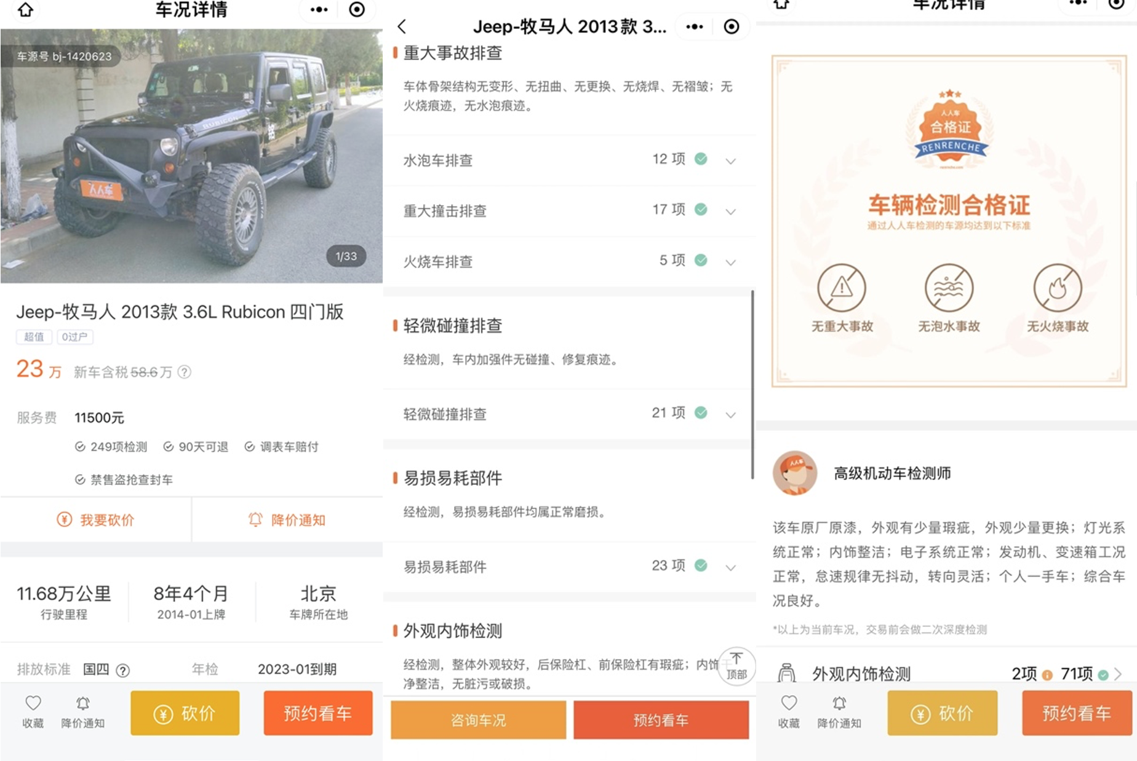Click the 无火烧事故 badge icon
The height and width of the screenshot is (761, 1137).
click(x=1057, y=287)
